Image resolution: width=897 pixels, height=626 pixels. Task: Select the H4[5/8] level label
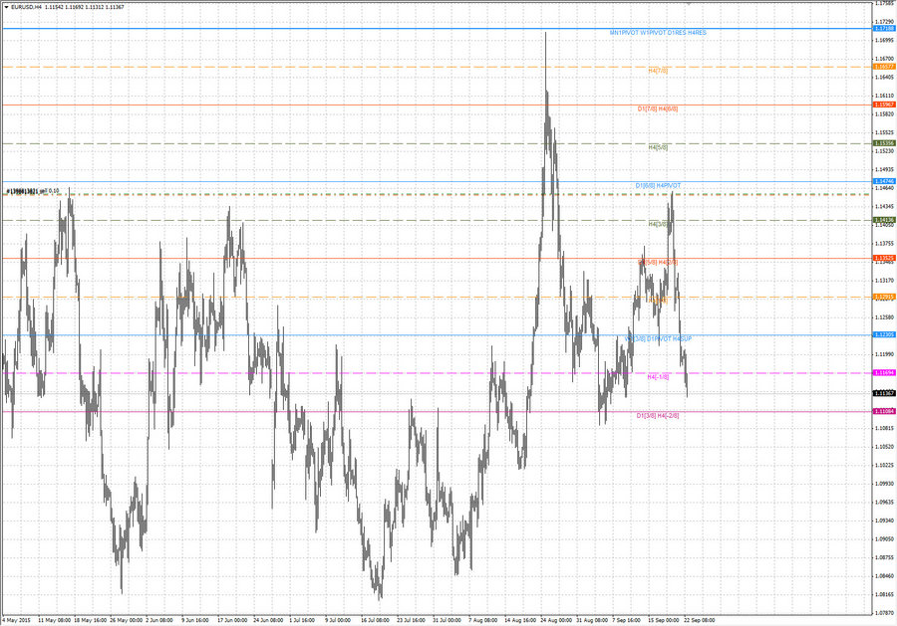click(658, 145)
